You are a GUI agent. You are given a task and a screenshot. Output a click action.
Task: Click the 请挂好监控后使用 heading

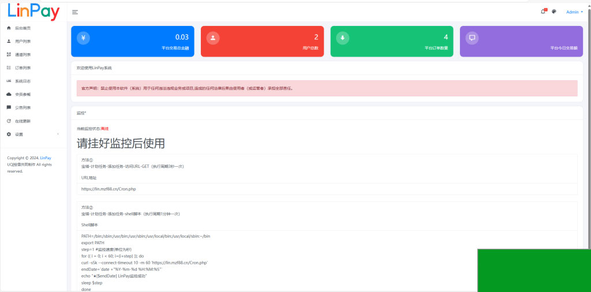pyautogui.click(x=121, y=143)
